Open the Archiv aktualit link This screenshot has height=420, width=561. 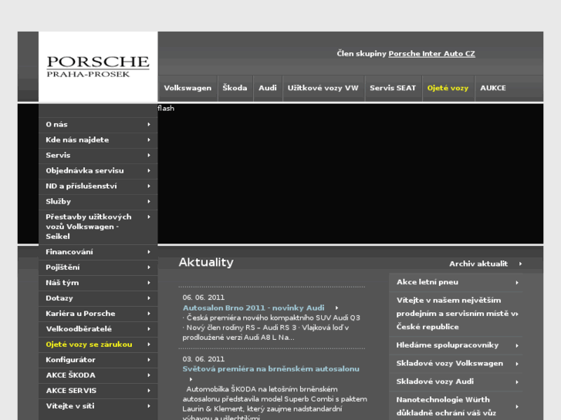coord(478,264)
